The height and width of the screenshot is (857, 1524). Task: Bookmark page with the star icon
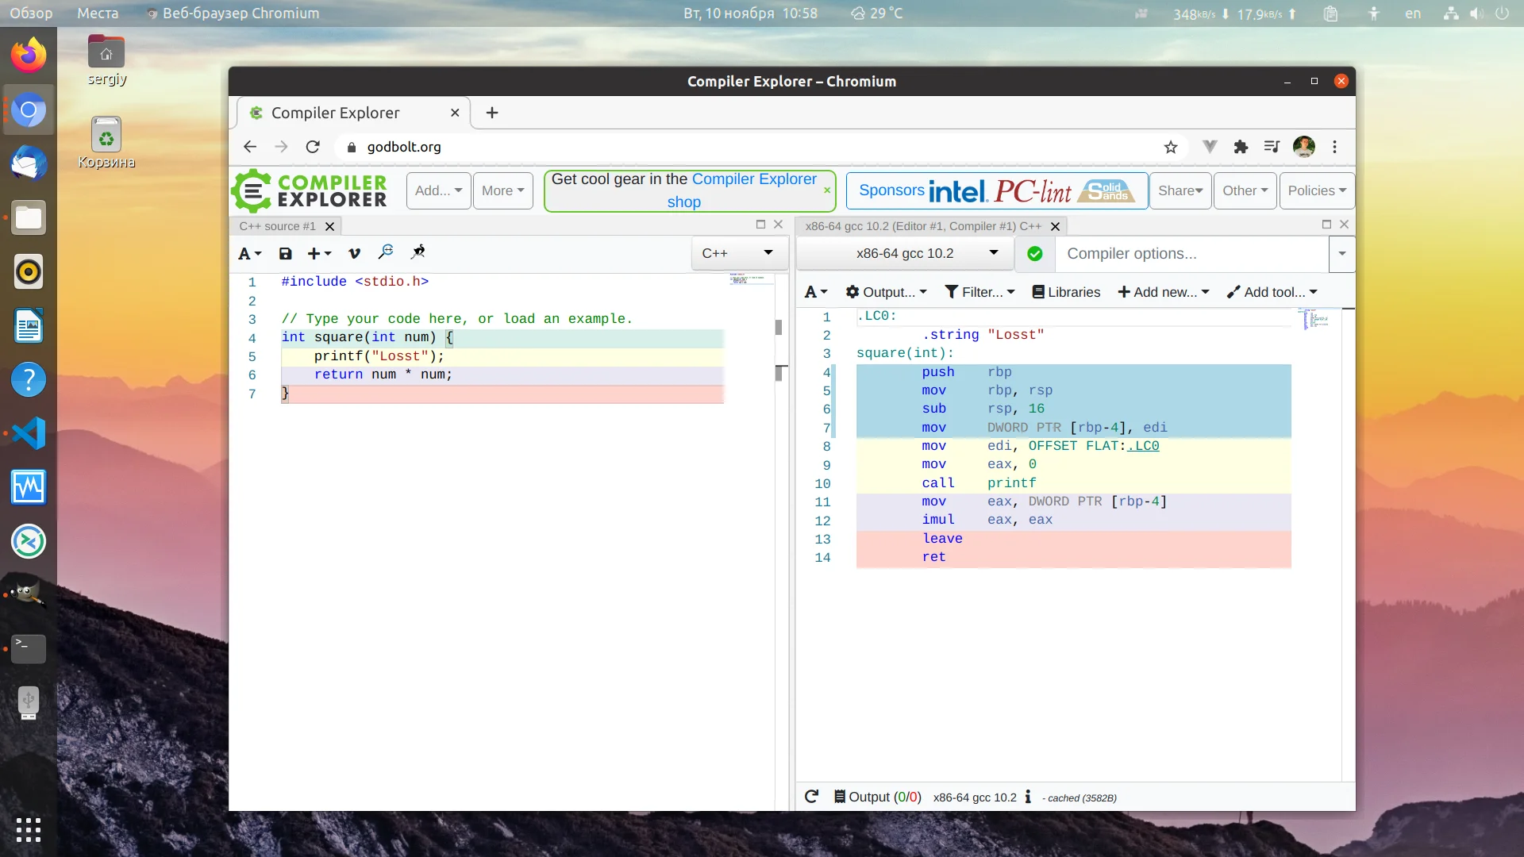click(x=1171, y=147)
